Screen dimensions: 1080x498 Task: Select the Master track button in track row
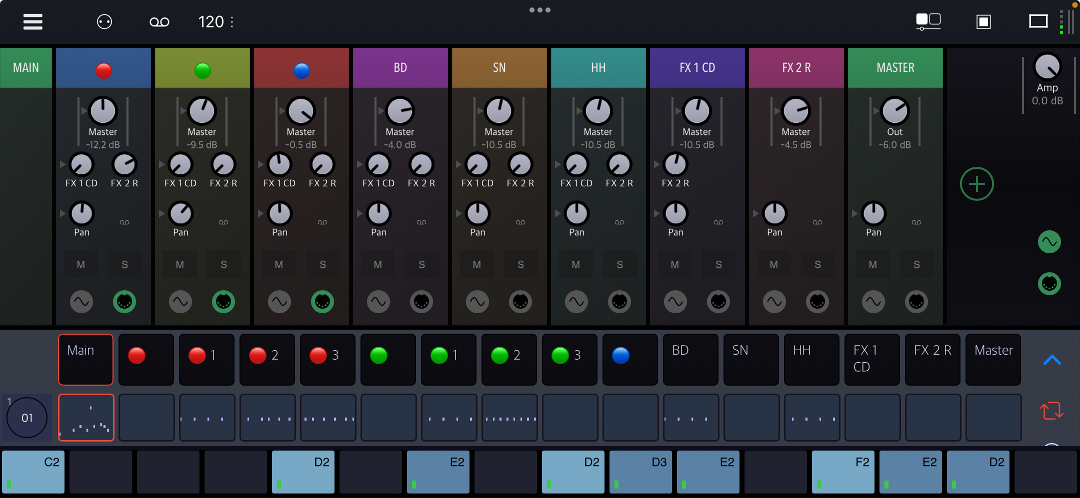pyautogui.click(x=993, y=360)
